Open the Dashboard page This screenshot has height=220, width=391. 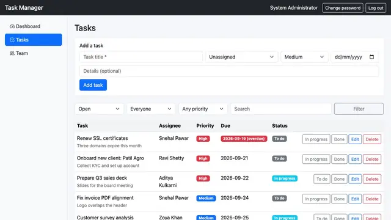coord(34,26)
